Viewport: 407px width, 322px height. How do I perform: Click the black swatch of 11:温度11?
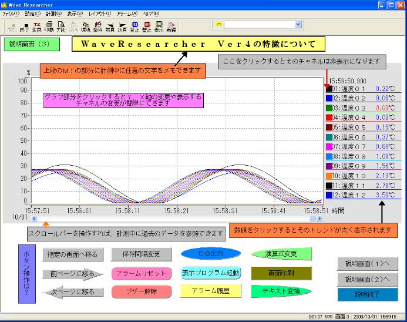click(x=329, y=186)
